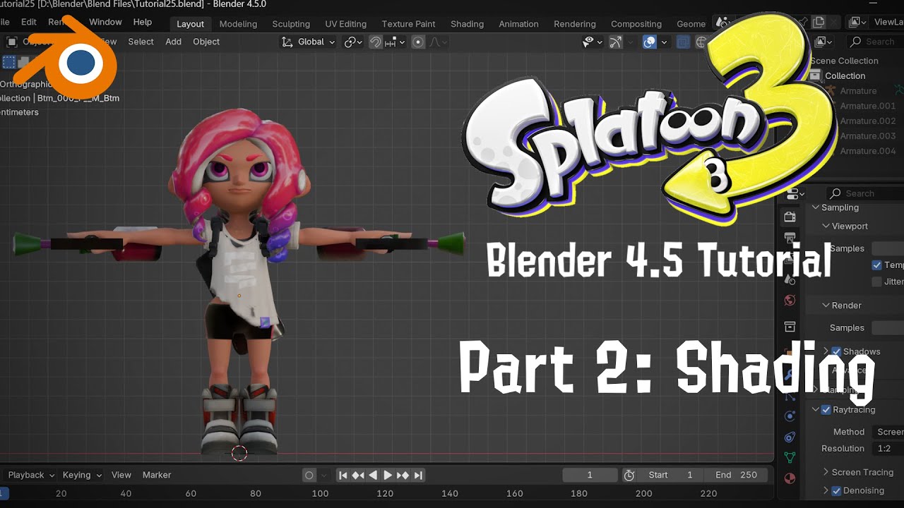Image resolution: width=904 pixels, height=508 pixels.
Task: Open Output properties tab icon
Action: pyautogui.click(x=790, y=238)
